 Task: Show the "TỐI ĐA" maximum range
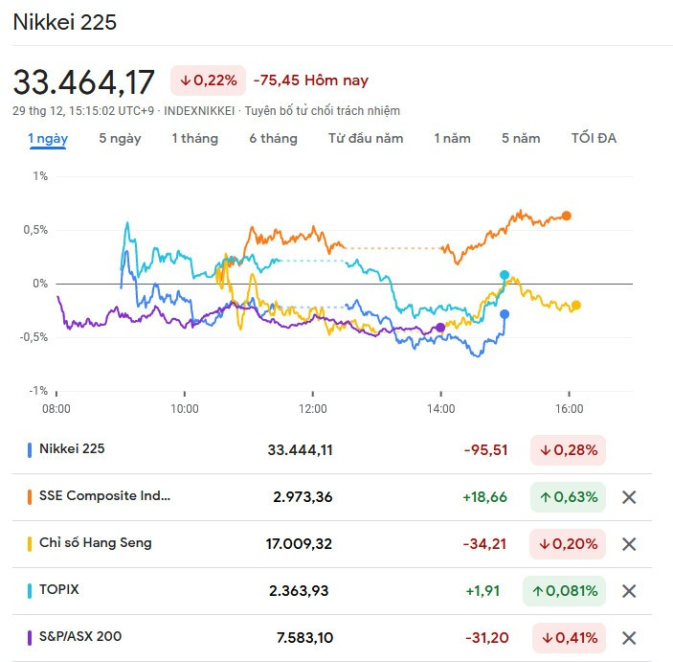pos(594,138)
